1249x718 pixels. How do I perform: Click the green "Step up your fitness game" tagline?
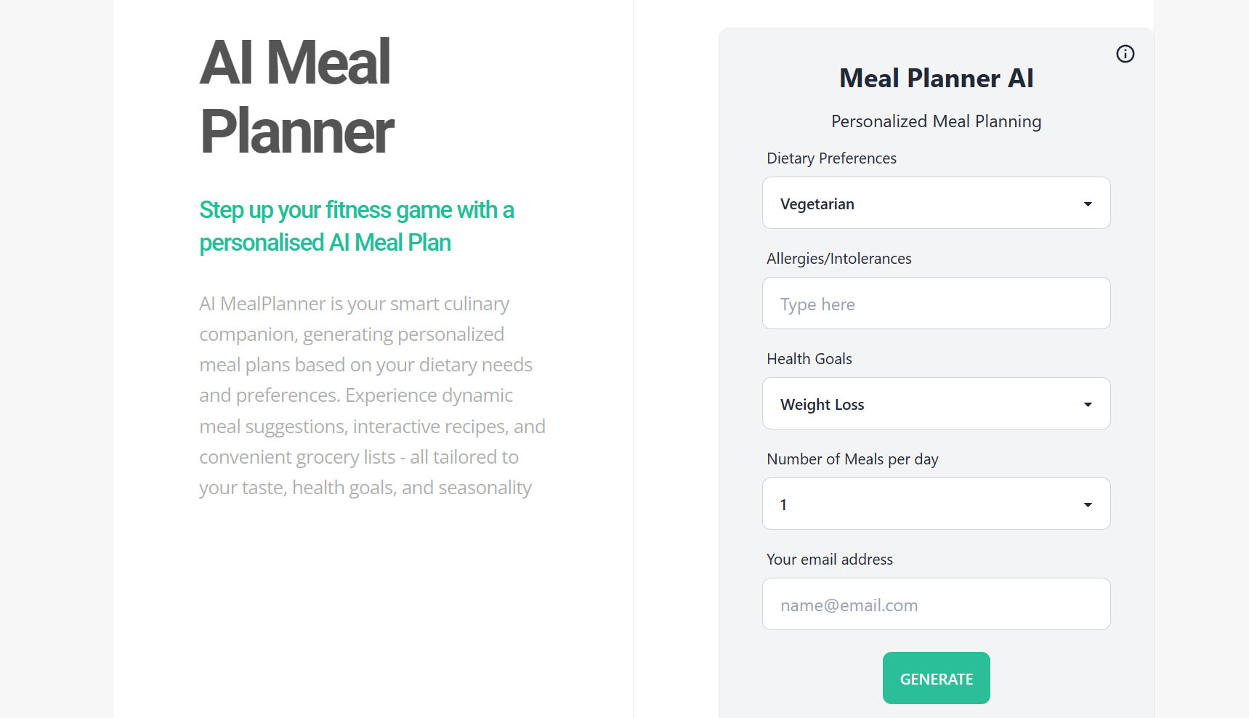pyautogui.click(x=357, y=226)
